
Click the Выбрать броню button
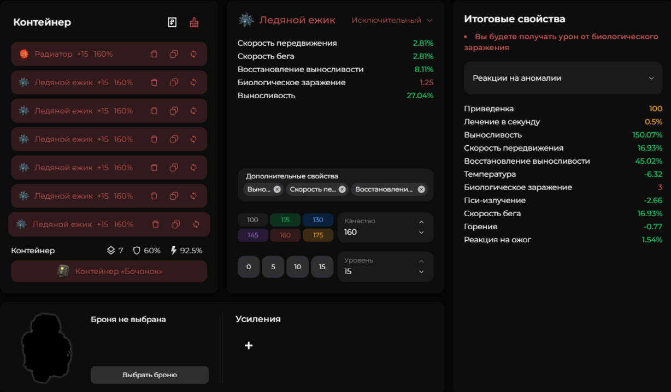click(x=150, y=375)
